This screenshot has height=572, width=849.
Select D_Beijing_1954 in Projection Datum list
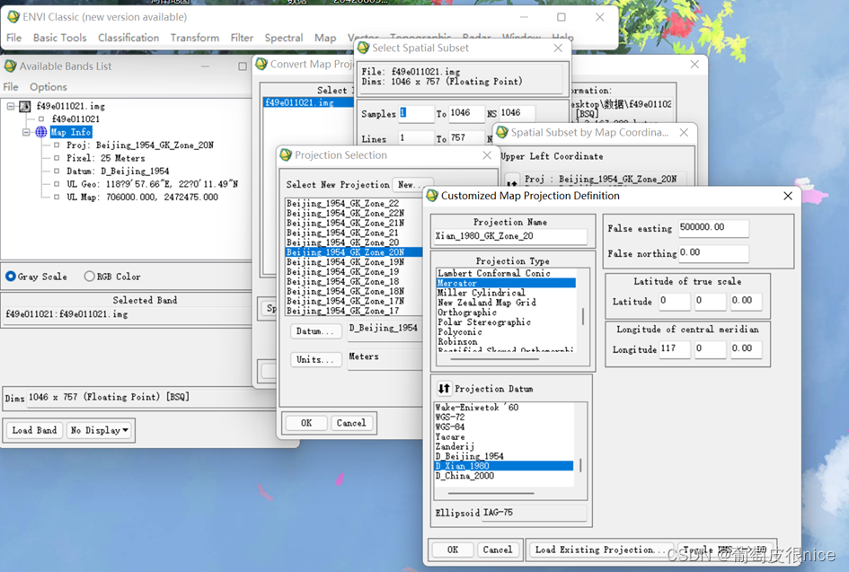tap(503, 456)
